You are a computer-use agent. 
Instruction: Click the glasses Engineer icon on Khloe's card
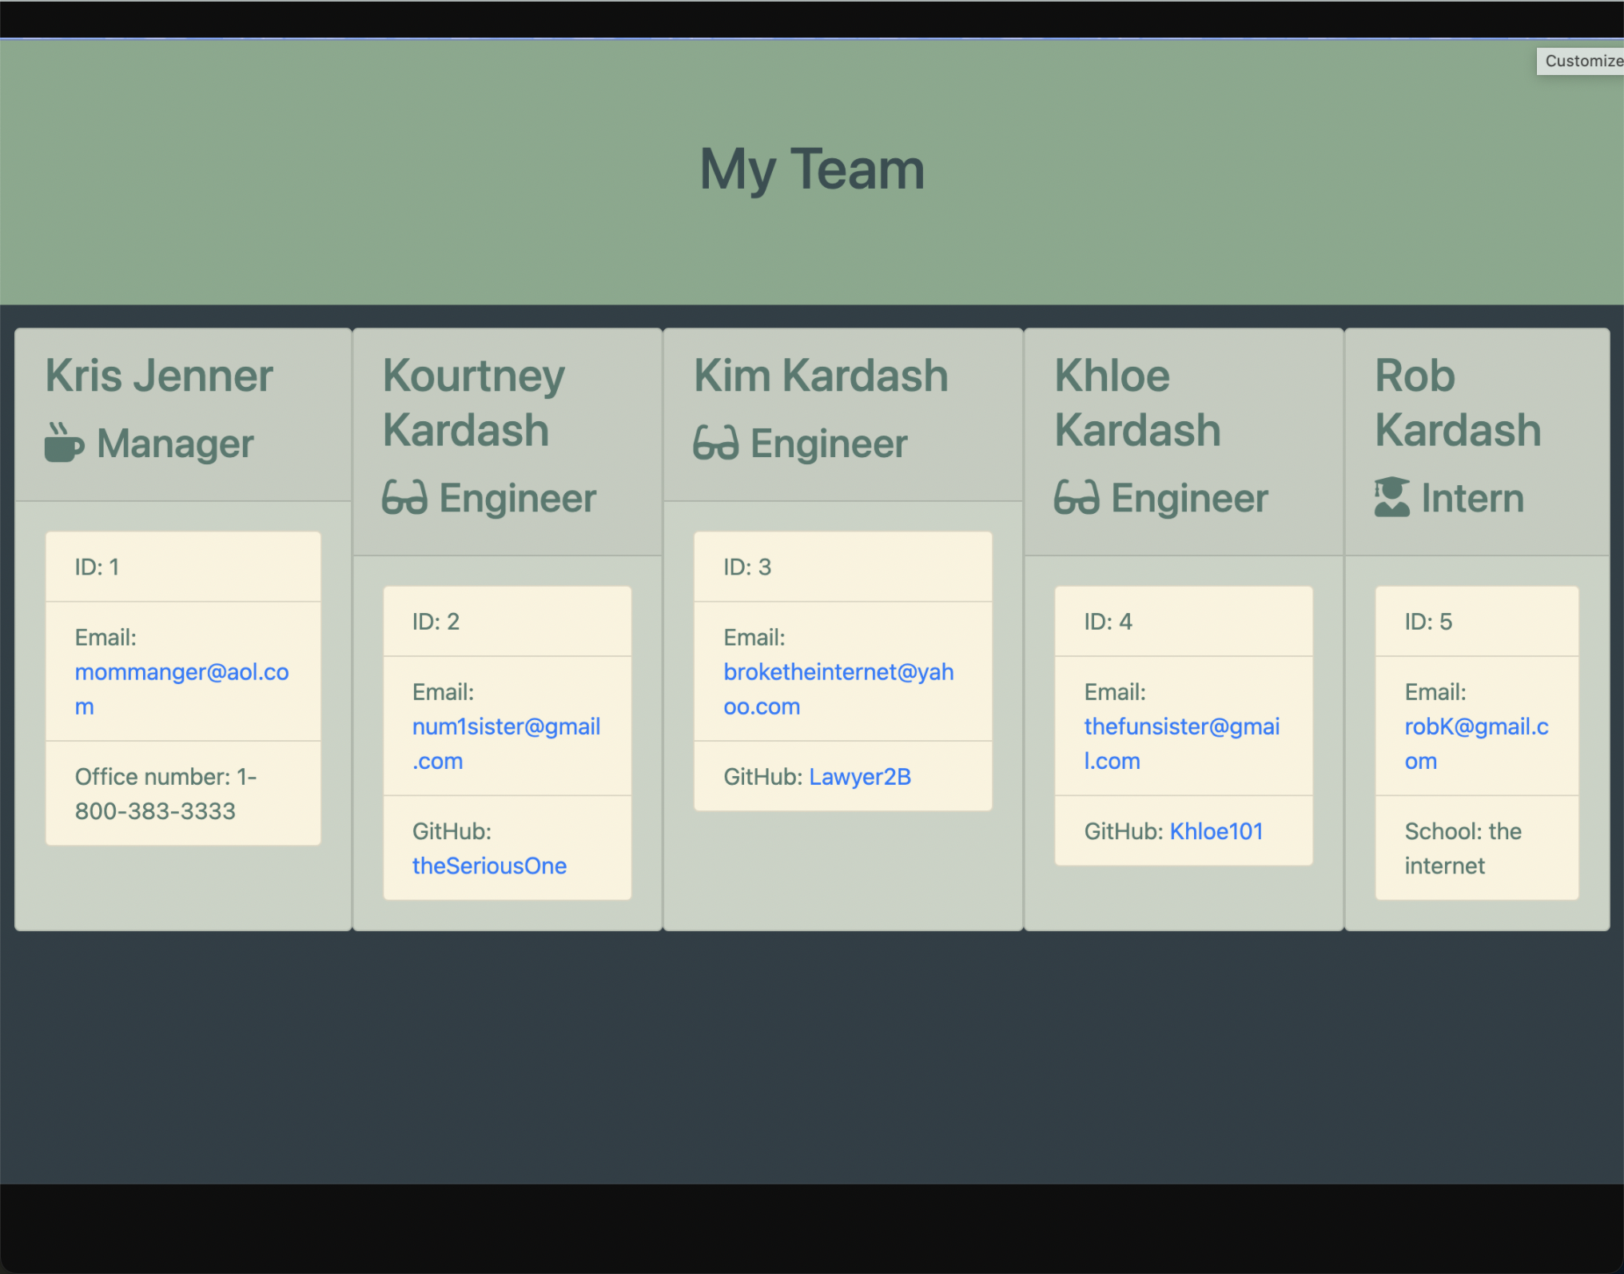pos(1078,497)
